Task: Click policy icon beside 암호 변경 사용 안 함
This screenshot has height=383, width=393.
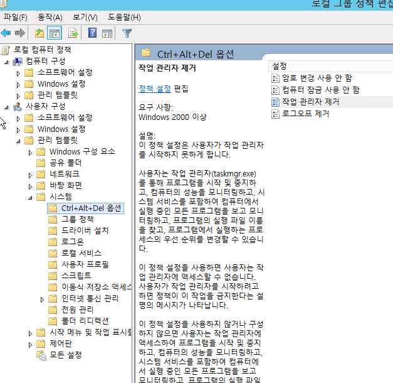Action: coord(275,78)
